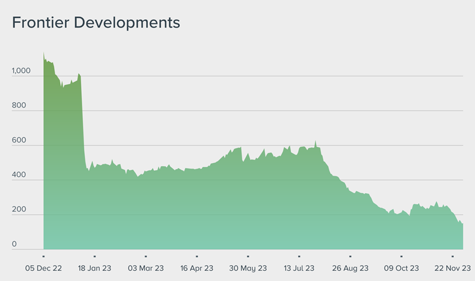475x281 pixels.
Task: Click the 800 y-axis label
Action: (18, 106)
